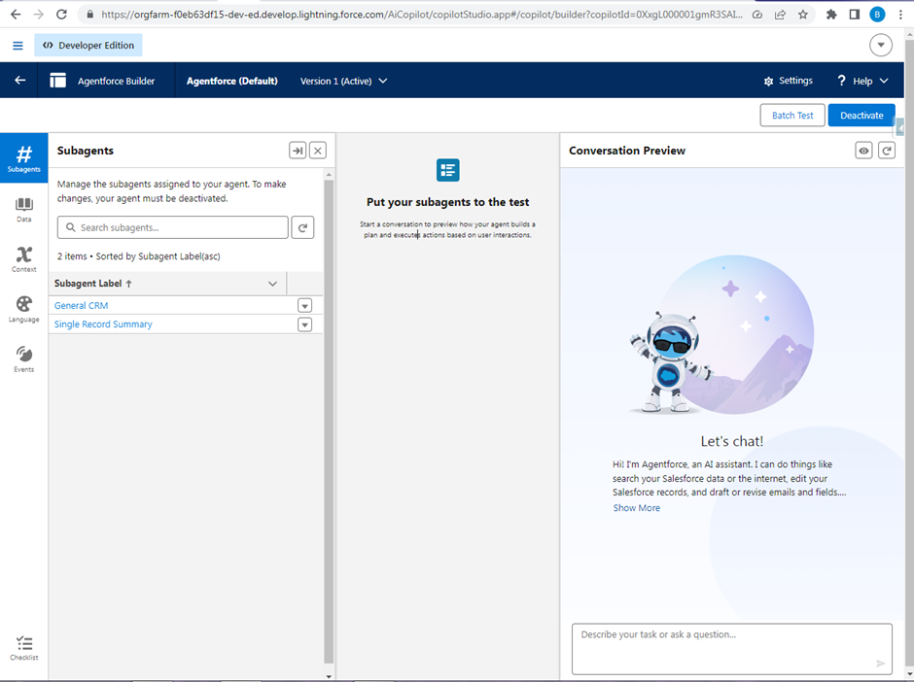Open the Context sidebar panel
Image resolution: width=914 pixels, height=682 pixels.
pyautogui.click(x=24, y=259)
